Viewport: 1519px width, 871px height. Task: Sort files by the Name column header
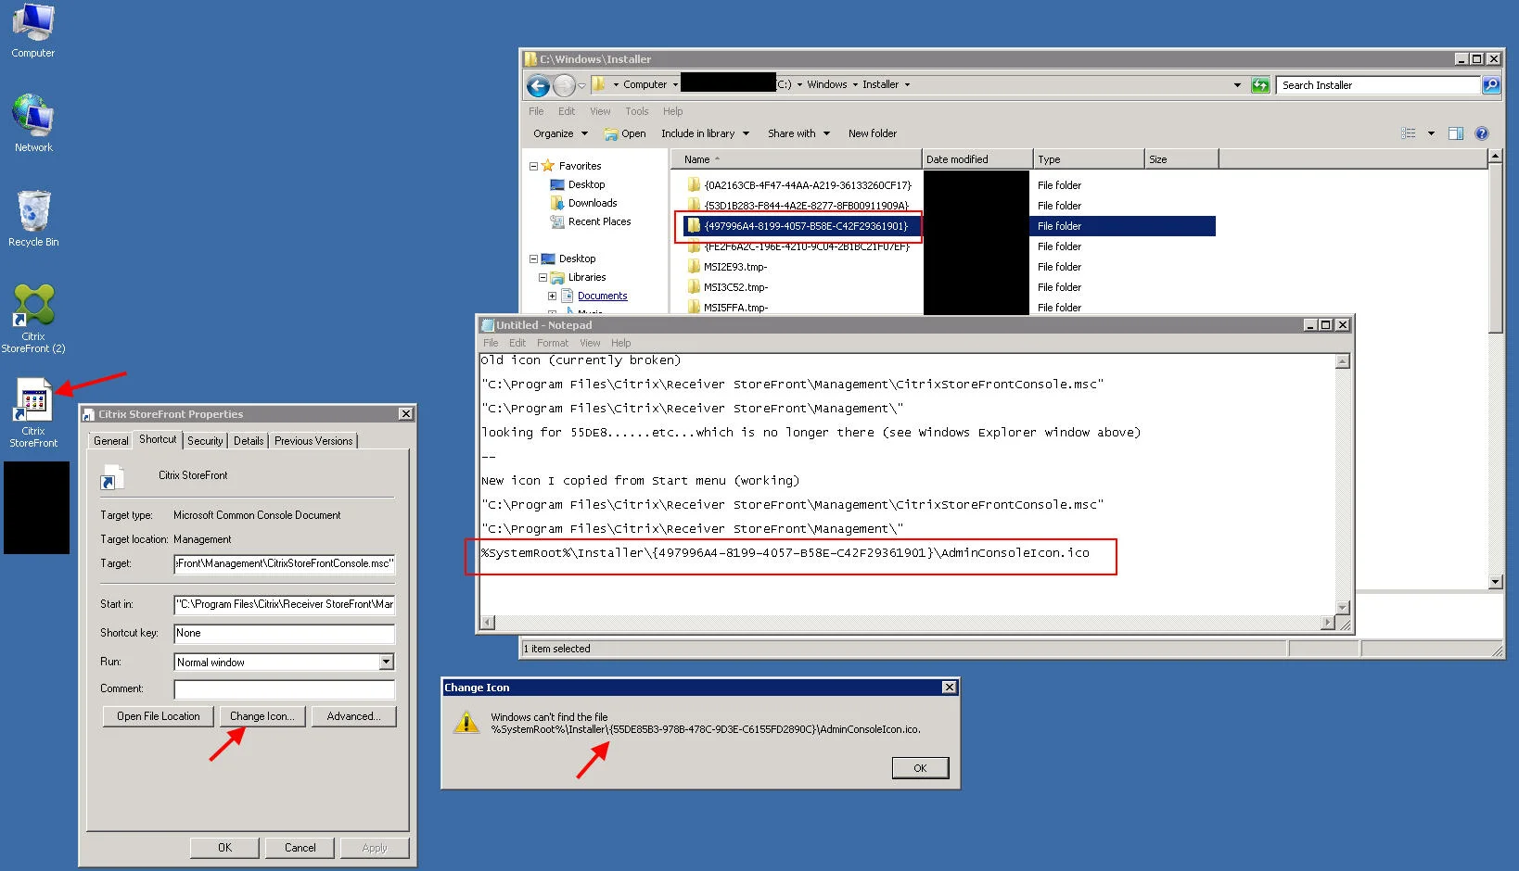click(796, 159)
